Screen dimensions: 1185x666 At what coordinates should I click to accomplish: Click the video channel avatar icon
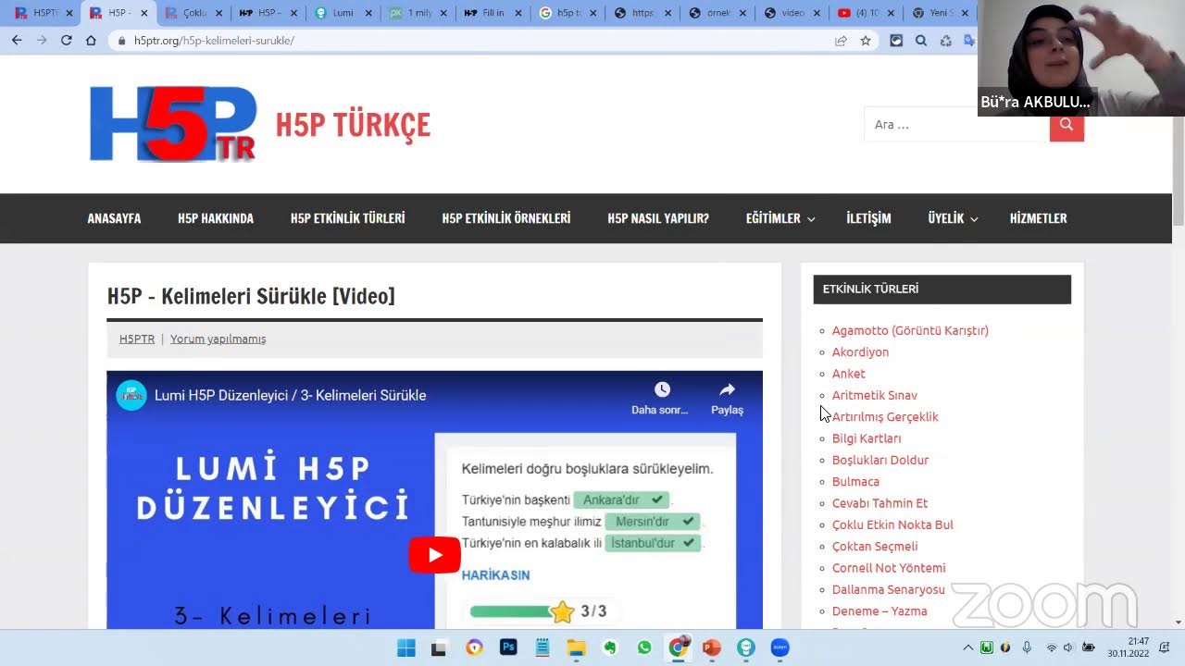(131, 395)
